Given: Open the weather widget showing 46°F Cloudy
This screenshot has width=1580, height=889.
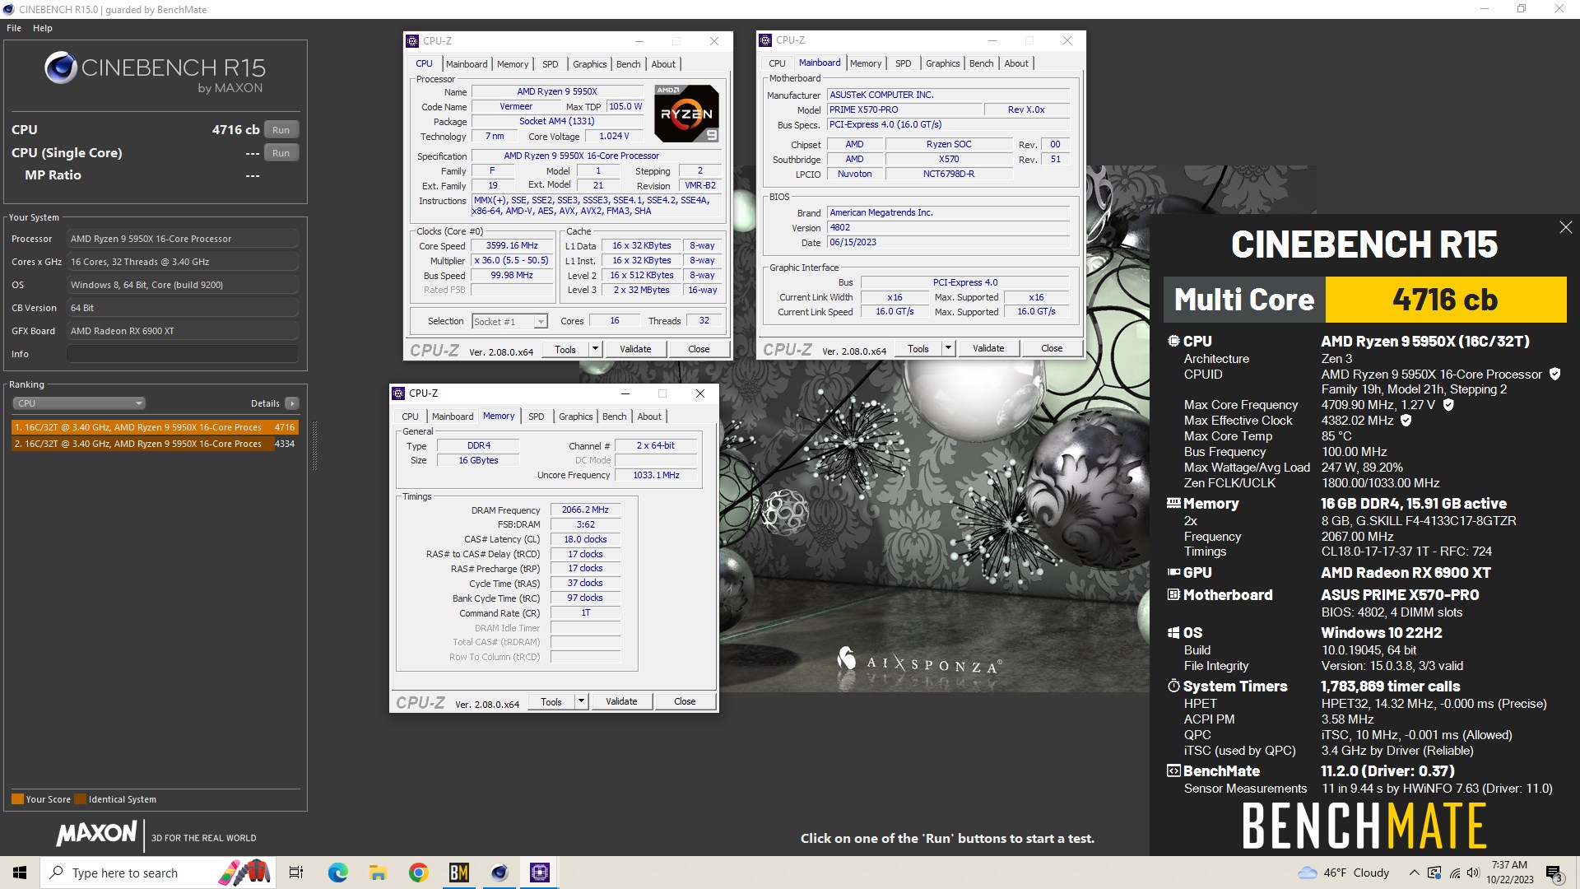Looking at the screenshot, I should click(x=1343, y=873).
